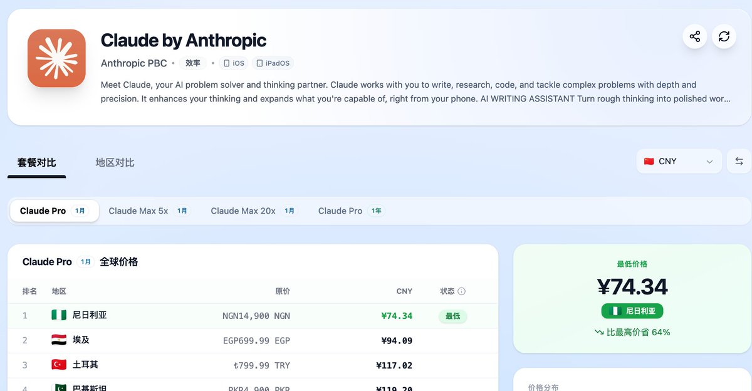Click the 地区 column header
Screen dimensions: 752x391
click(x=59, y=291)
